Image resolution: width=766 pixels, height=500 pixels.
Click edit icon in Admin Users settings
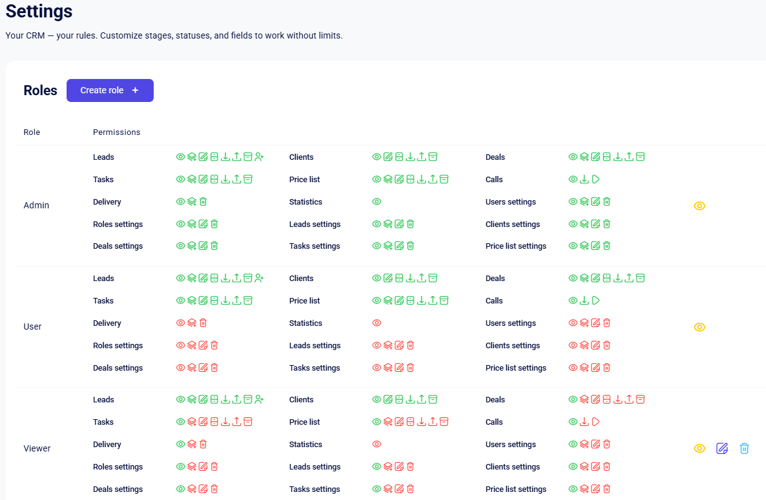click(x=596, y=202)
